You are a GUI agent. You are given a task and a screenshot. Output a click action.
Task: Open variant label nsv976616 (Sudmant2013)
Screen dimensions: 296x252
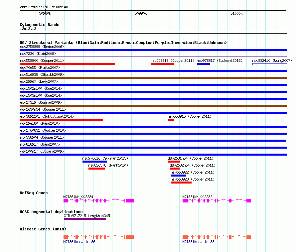tap(105, 158)
